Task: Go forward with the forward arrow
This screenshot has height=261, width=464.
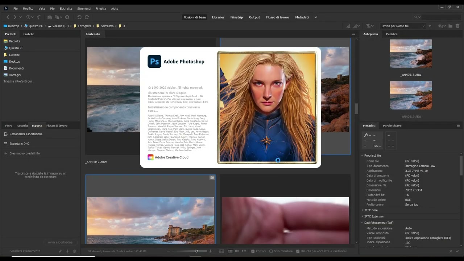Action: point(15,17)
